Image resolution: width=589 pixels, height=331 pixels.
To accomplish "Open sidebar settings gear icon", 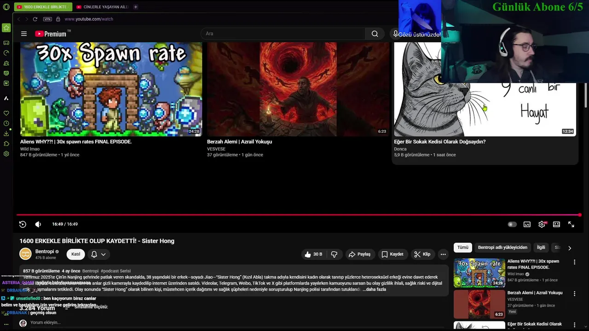I will [6, 154].
